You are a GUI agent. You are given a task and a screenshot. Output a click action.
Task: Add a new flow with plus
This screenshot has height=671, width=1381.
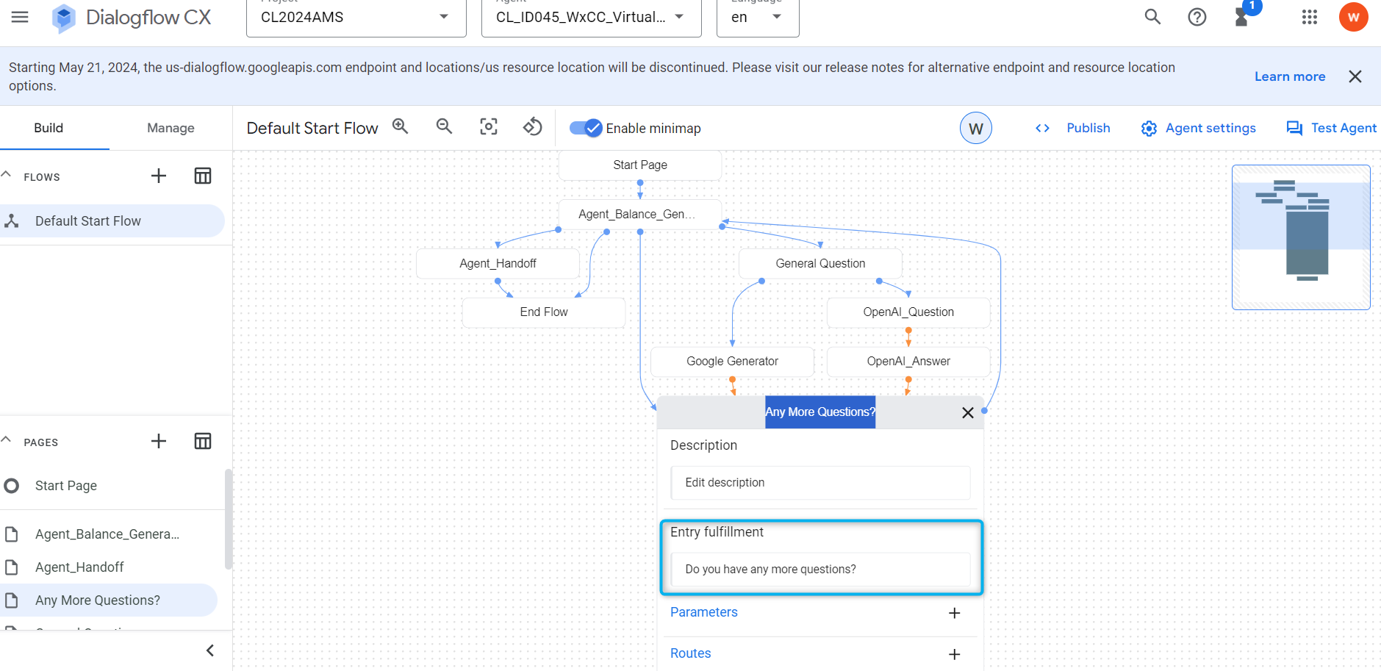159,176
